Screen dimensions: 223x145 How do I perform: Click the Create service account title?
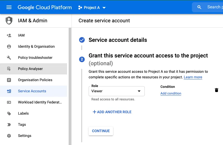tap(104, 21)
